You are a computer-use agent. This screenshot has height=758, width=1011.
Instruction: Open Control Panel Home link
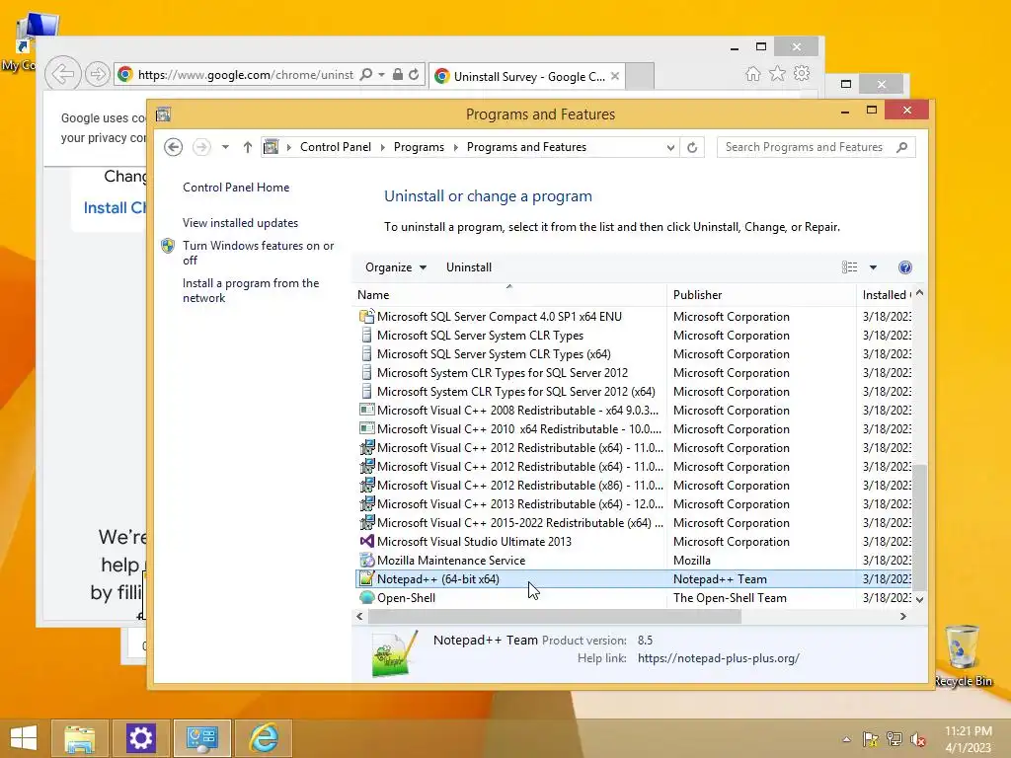(236, 188)
